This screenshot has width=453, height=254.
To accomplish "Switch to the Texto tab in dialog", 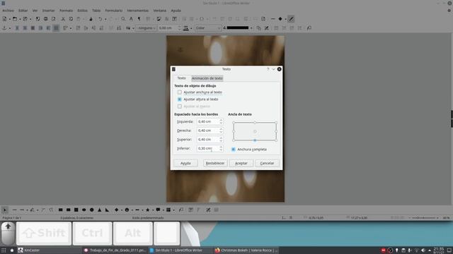I will (x=181, y=78).
